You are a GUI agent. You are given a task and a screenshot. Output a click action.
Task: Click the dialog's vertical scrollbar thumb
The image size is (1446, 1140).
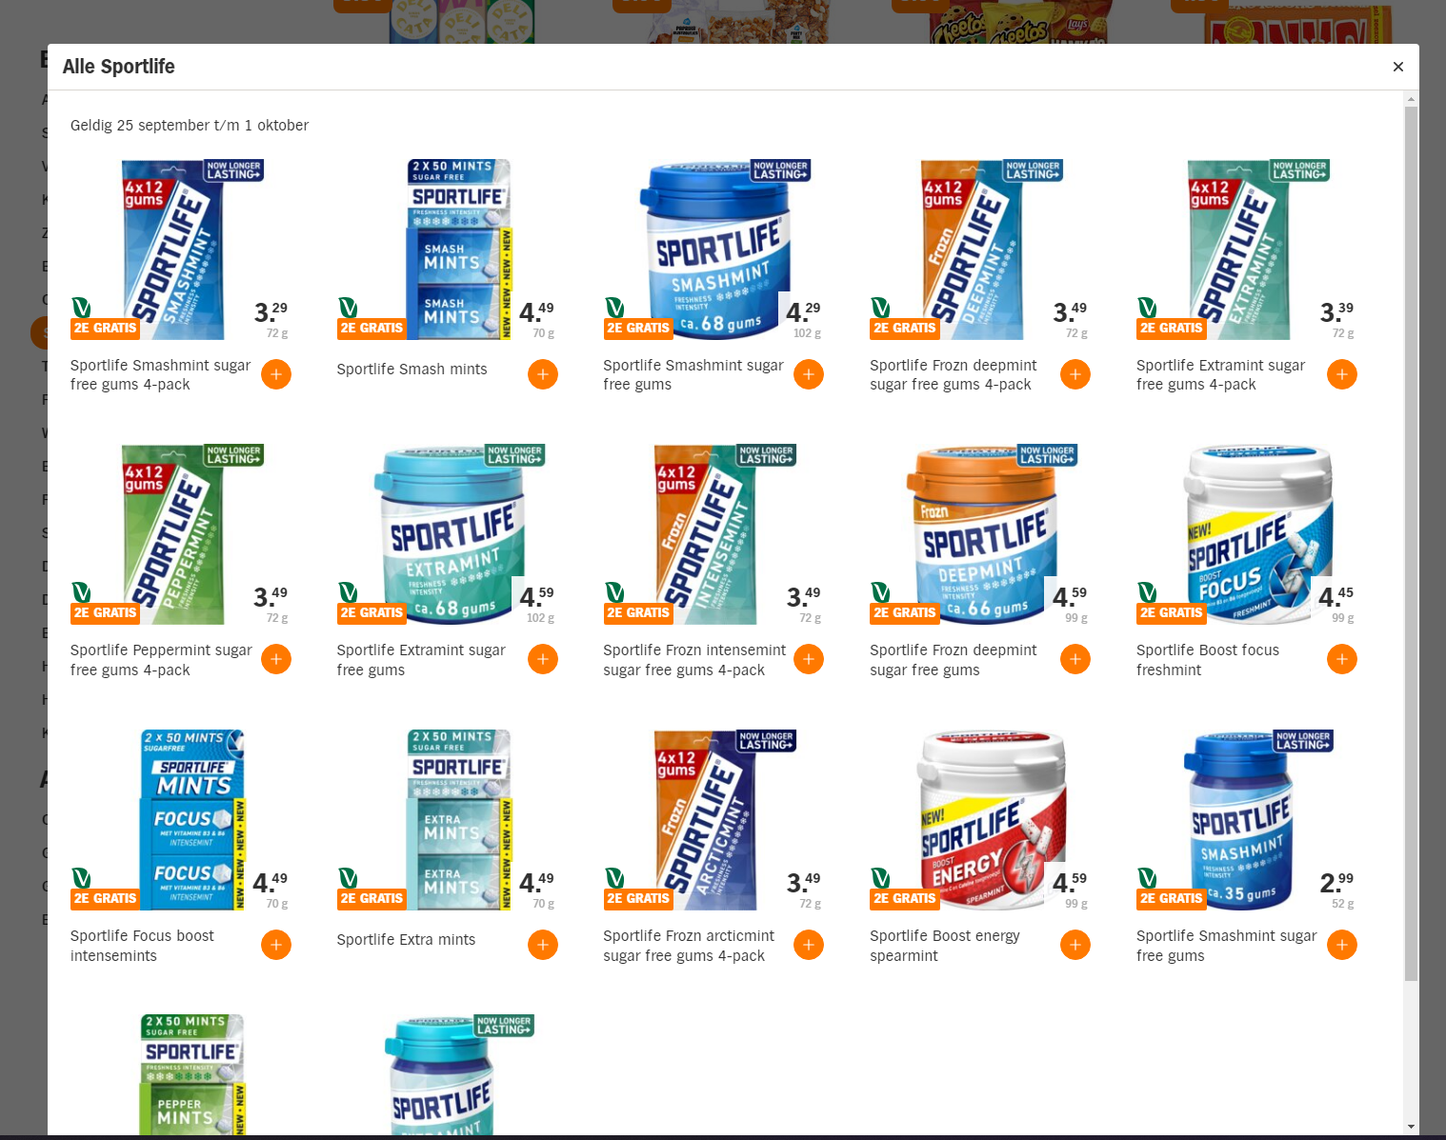1411,543
